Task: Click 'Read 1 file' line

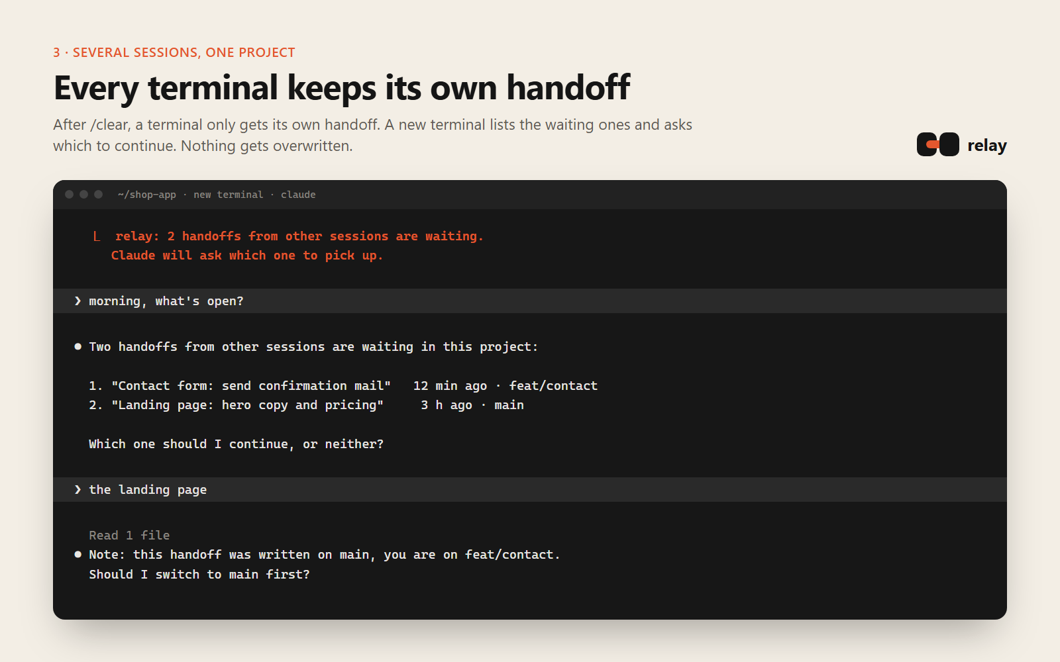Action: [129, 536]
